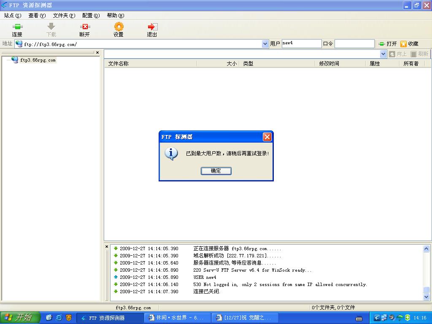The image size is (432, 324).
Task: Open the 帮助(H) menu
Action: 116,16
